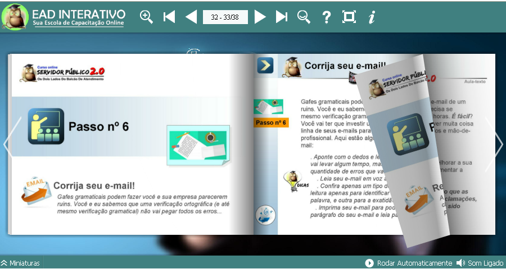Click the page number field 32 - 33/38
Screen dimensions: 506x269
225,17
